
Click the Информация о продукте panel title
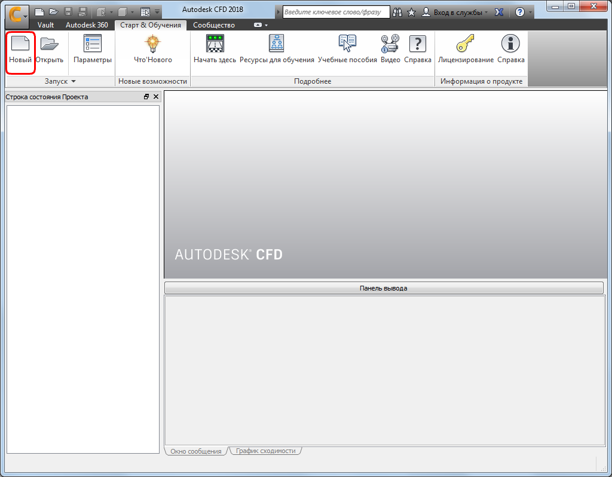(481, 81)
